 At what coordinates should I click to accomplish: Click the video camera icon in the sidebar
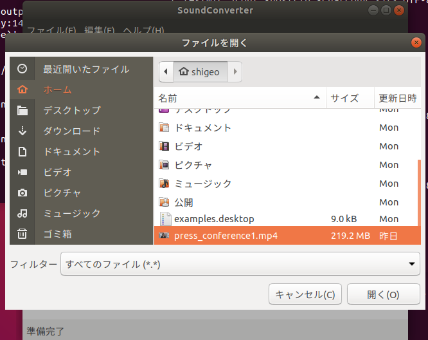pos(22,172)
